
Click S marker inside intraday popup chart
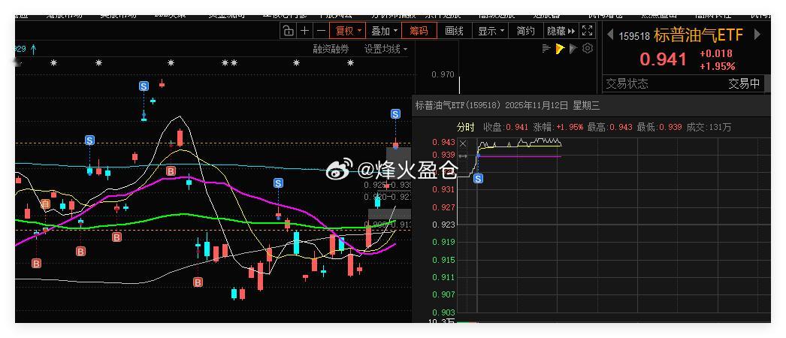(x=478, y=178)
